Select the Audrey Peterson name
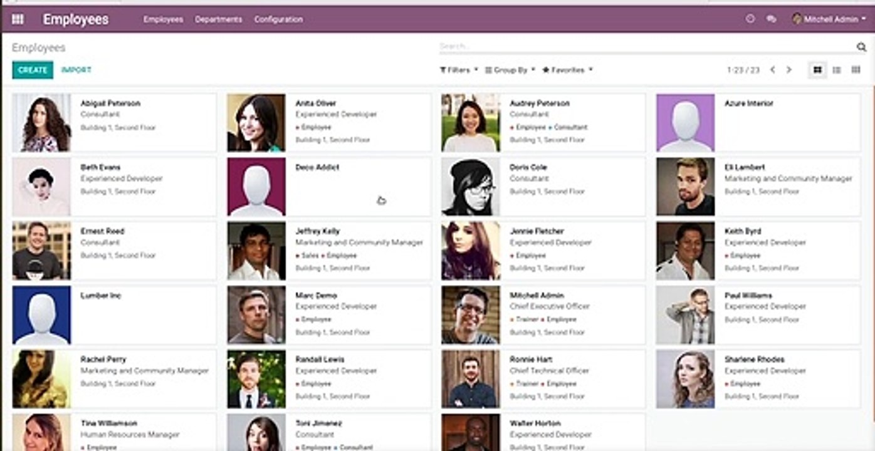 click(x=540, y=103)
